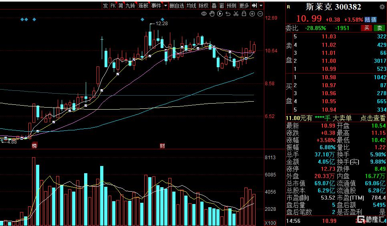
Task: Click stock name 斯莱克 300382
Action: click(x=333, y=7)
